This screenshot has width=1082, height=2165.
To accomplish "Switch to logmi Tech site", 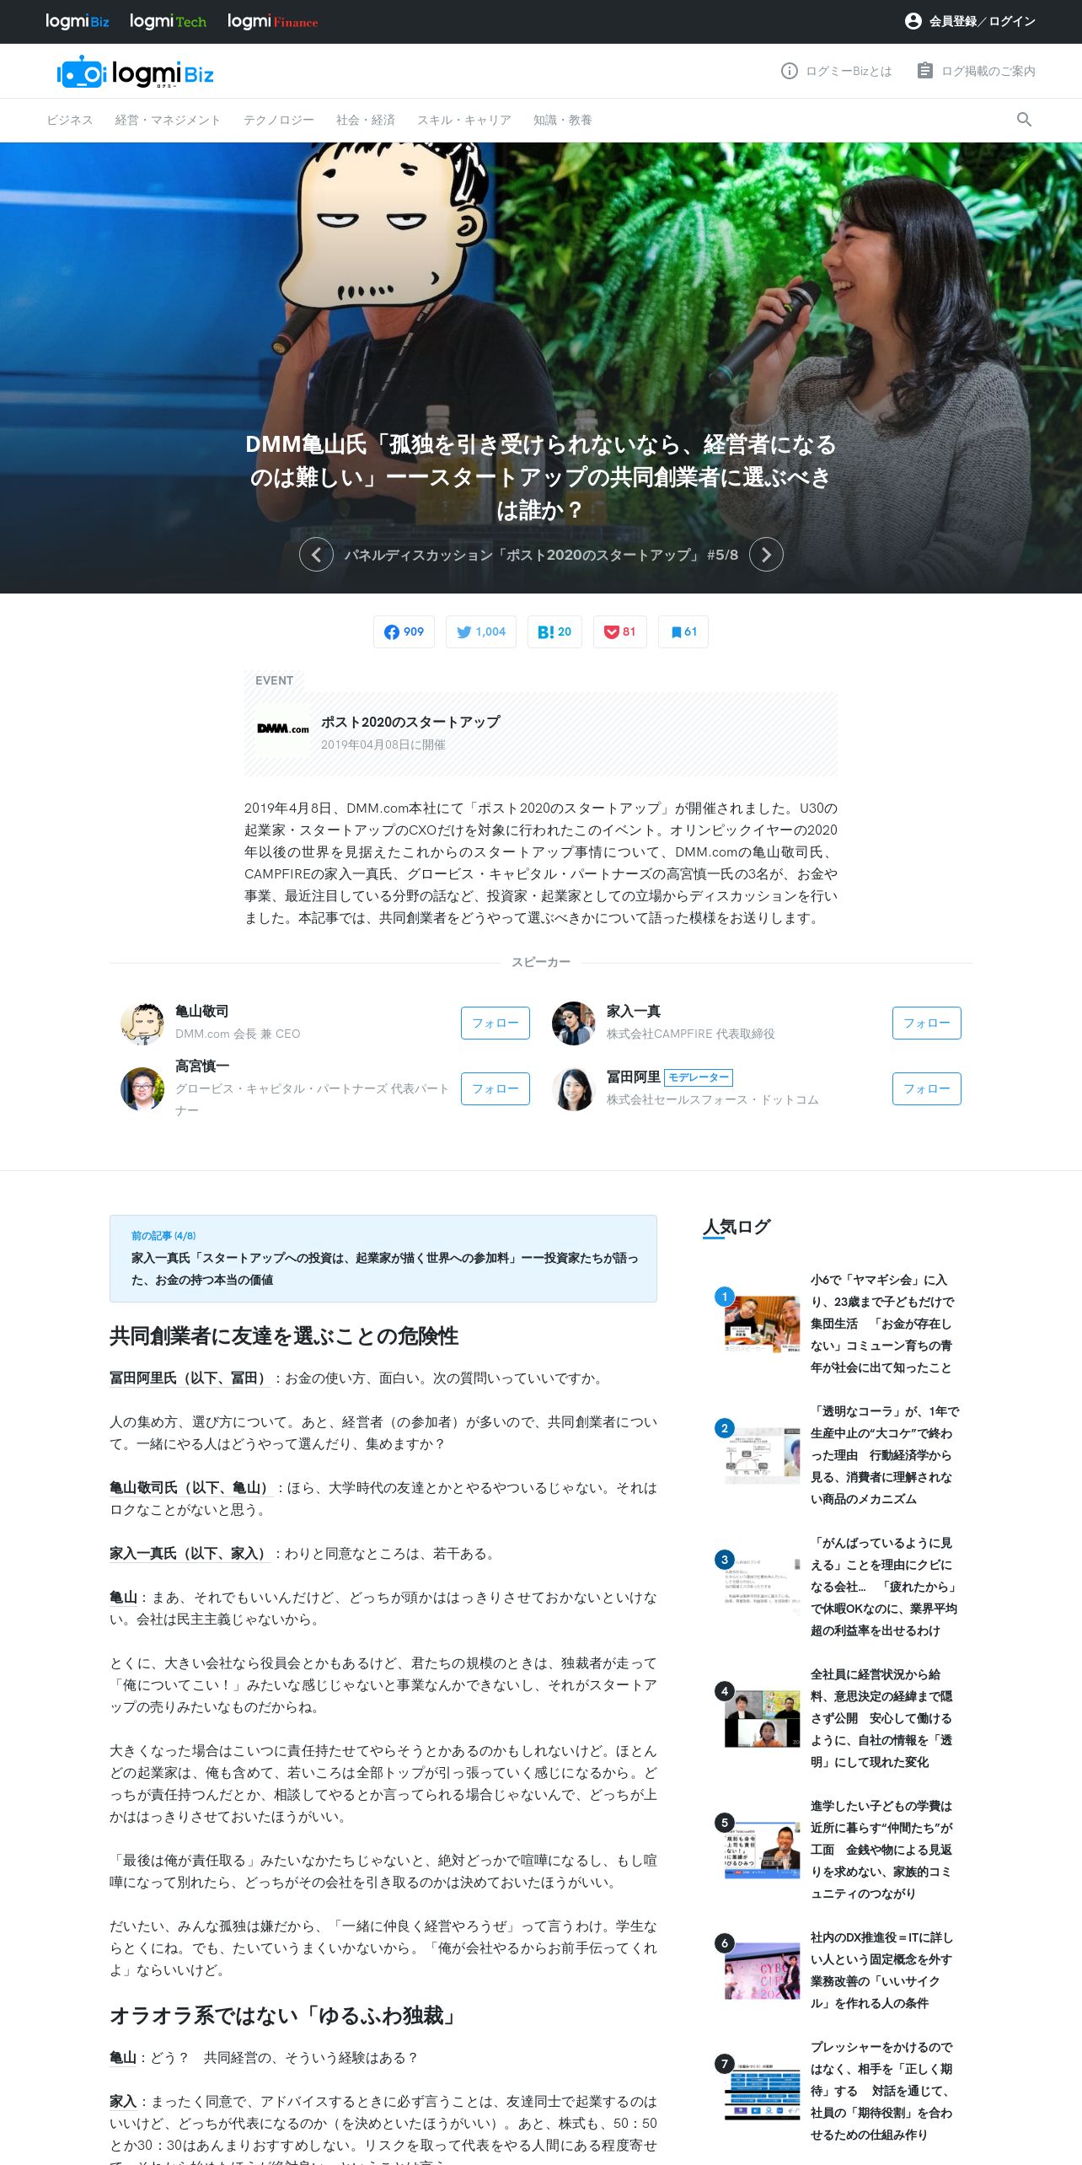I will pyautogui.click(x=168, y=21).
